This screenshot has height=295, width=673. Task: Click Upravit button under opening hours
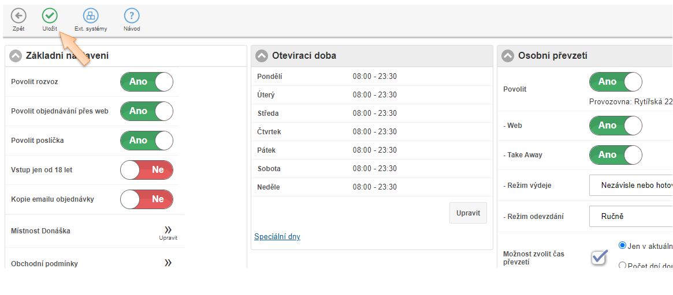click(468, 213)
